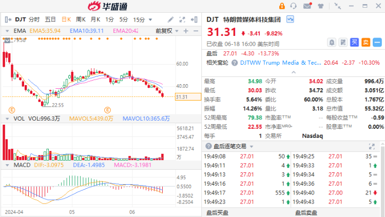Click the MAVOL10:365.6万 label
385x217 pixels.
146,119
